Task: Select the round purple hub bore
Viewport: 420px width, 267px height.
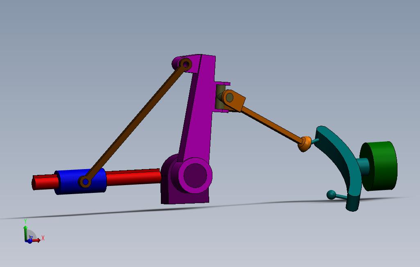Action: point(195,176)
